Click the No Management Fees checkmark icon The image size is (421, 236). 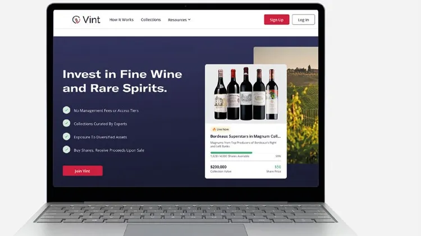[67, 110]
